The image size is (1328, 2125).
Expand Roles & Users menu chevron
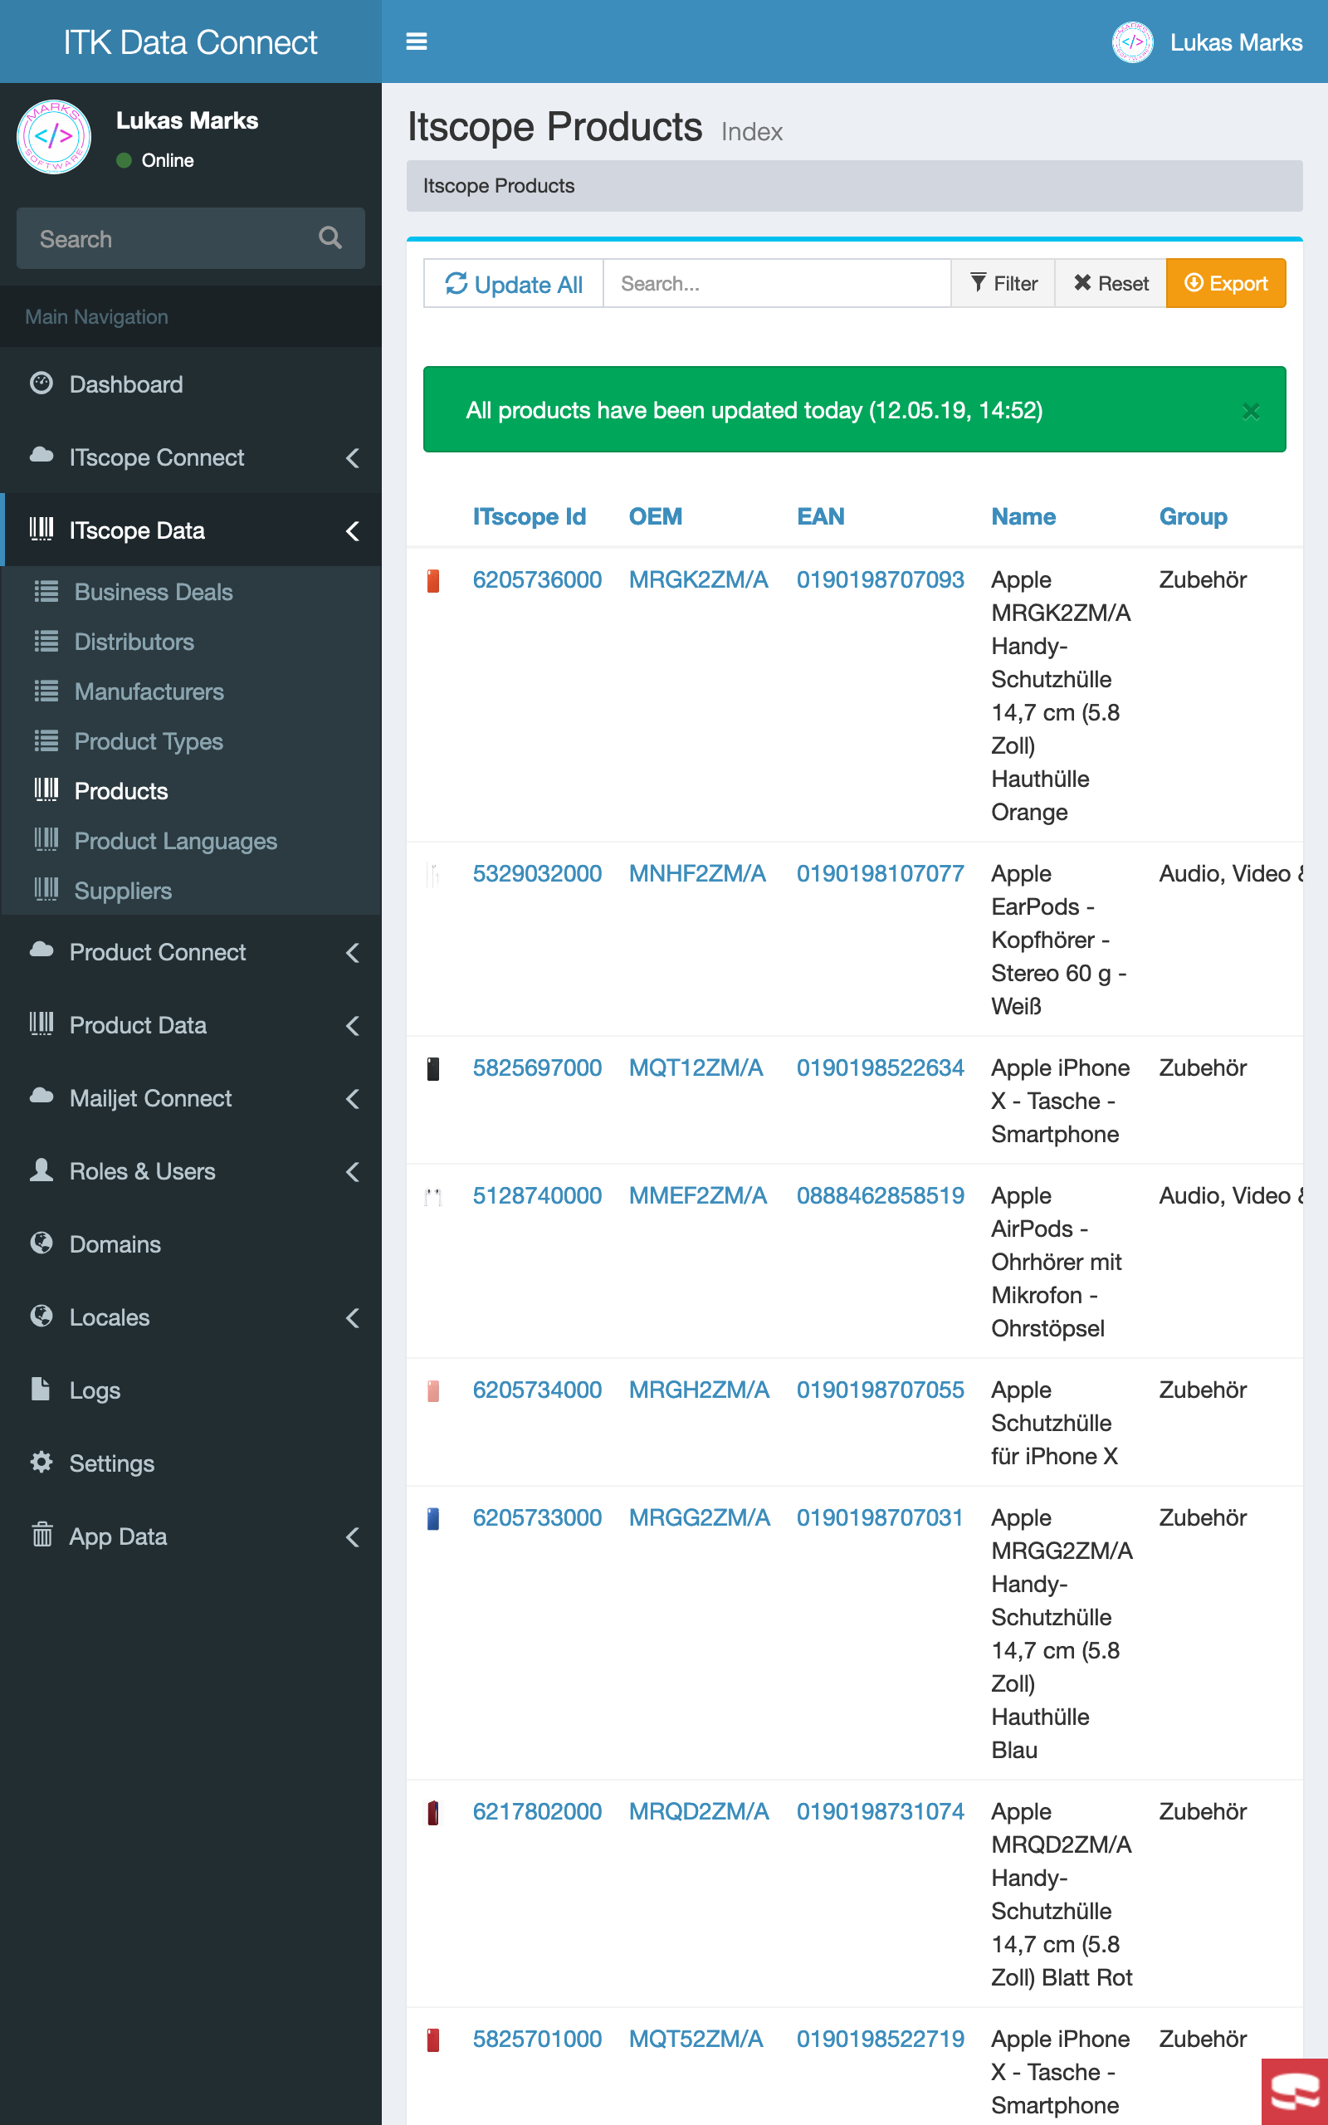tap(352, 1170)
